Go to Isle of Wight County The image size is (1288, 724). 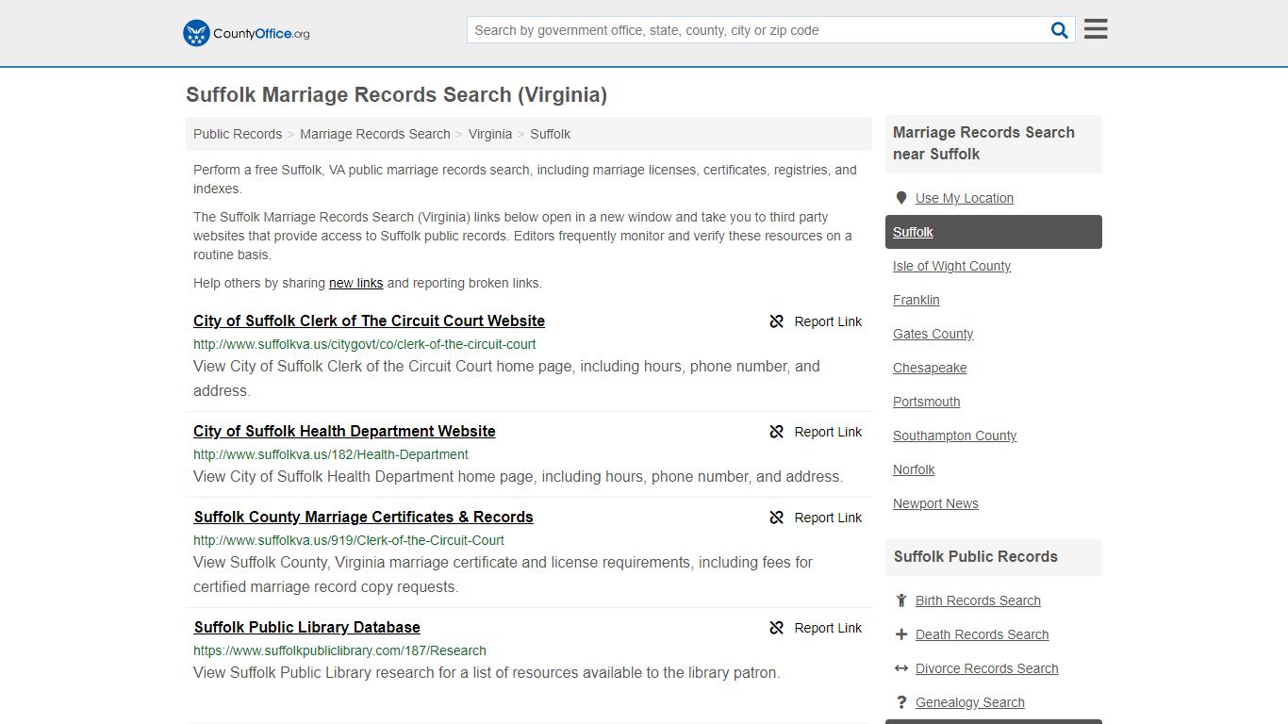click(x=951, y=266)
